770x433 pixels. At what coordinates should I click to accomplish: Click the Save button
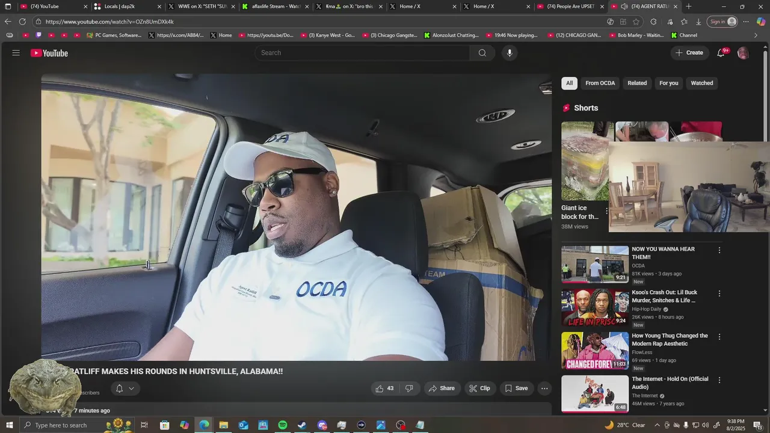(516, 388)
